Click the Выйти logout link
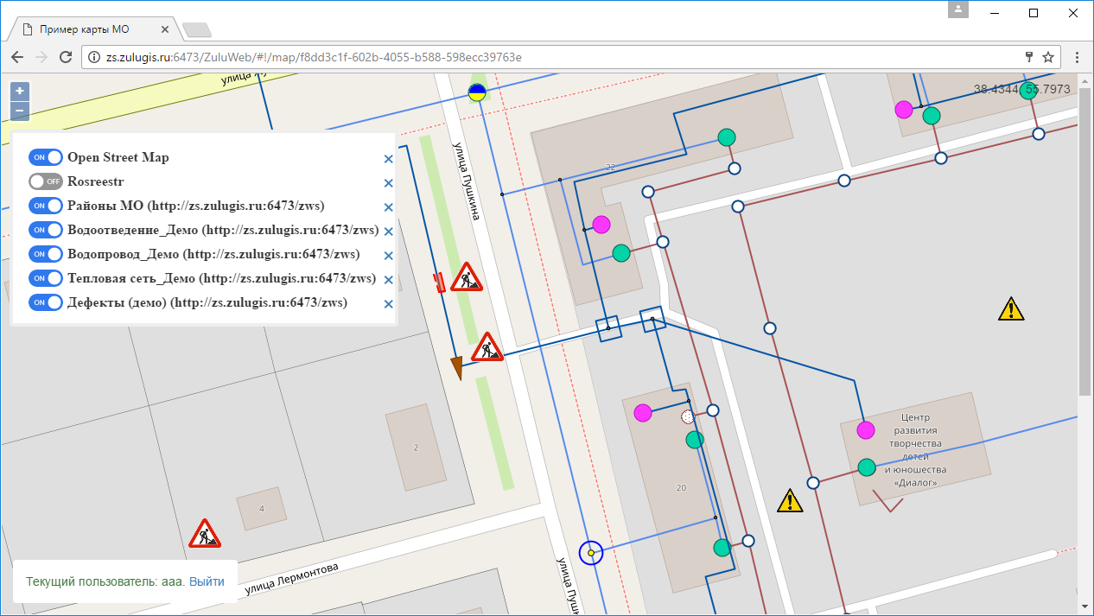The image size is (1094, 616). pos(207,581)
